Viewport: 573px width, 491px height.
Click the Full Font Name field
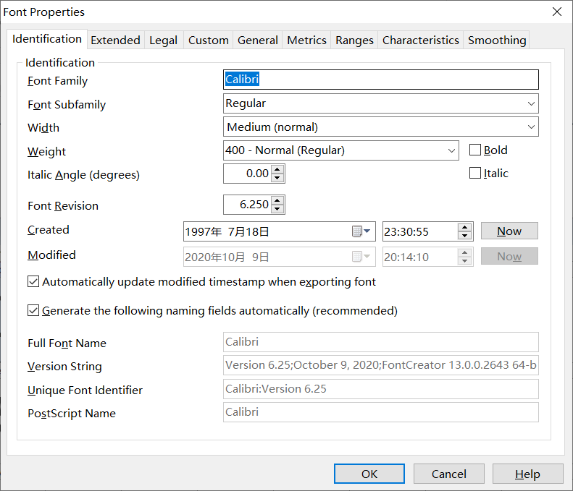[x=381, y=342]
